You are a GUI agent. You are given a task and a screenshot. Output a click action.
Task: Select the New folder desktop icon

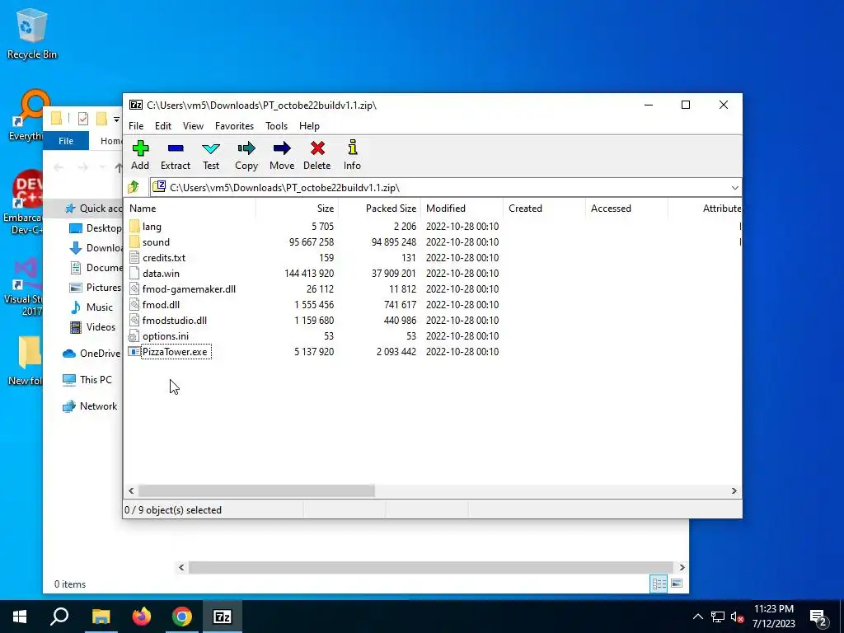pyautogui.click(x=29, y=353)
